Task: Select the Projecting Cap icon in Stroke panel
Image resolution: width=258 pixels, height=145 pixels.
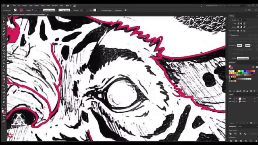Action: click(x=244, y=23)
